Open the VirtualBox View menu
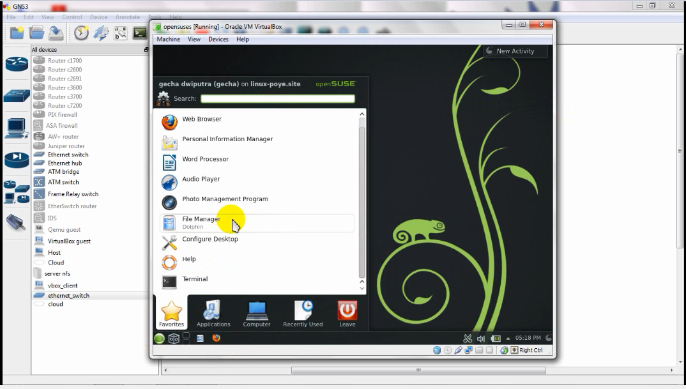686x389 pixels. (194, 40)
